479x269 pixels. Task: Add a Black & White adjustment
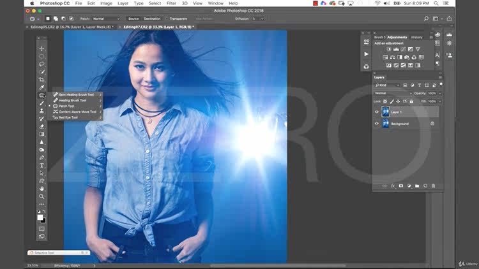pos(400,57)
